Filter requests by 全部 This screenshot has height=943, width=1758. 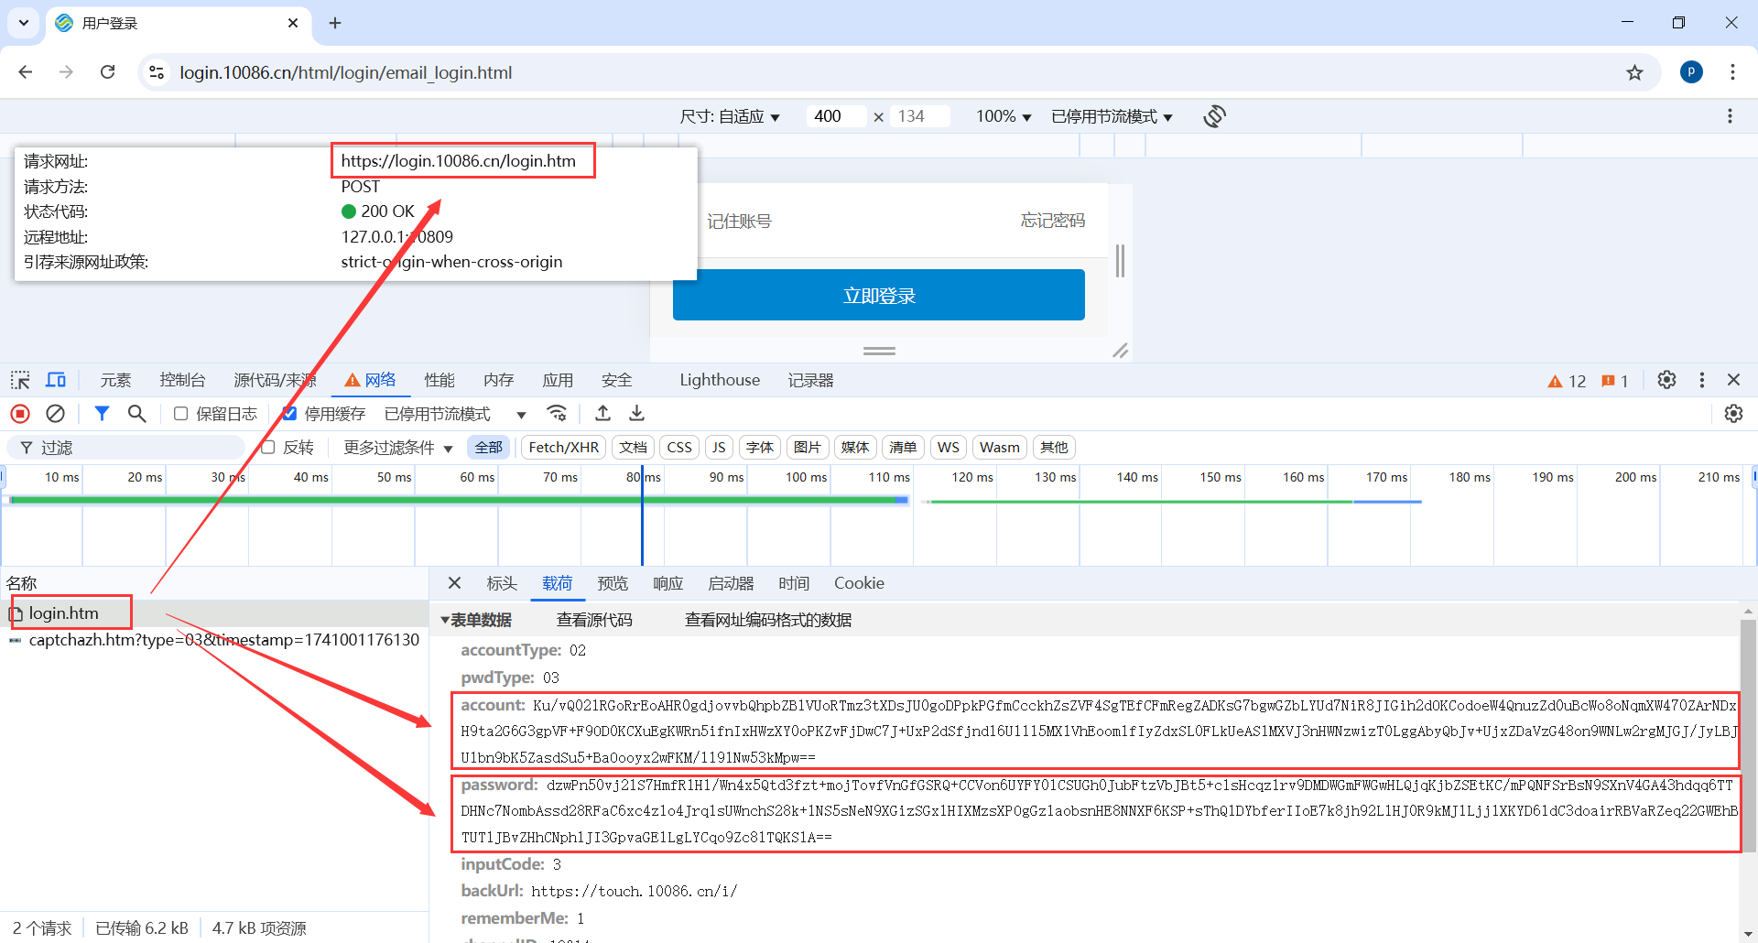pos(488,448)
